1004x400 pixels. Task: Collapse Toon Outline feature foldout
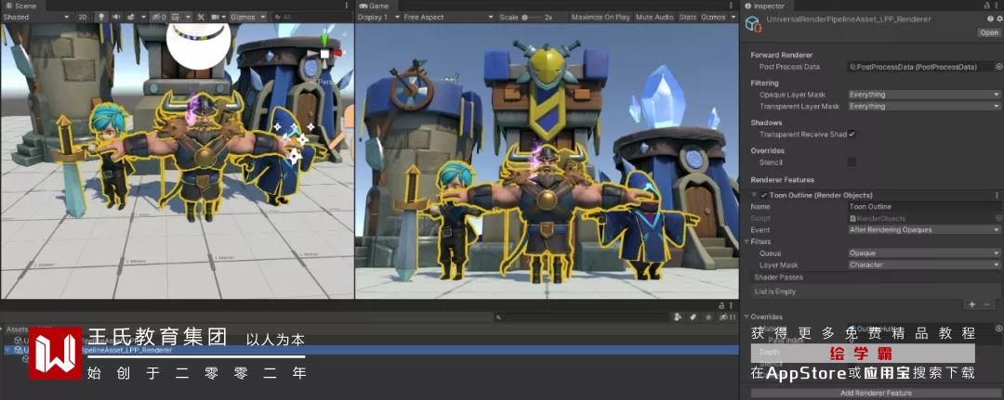pyautogui.click(x=755, y=195)
